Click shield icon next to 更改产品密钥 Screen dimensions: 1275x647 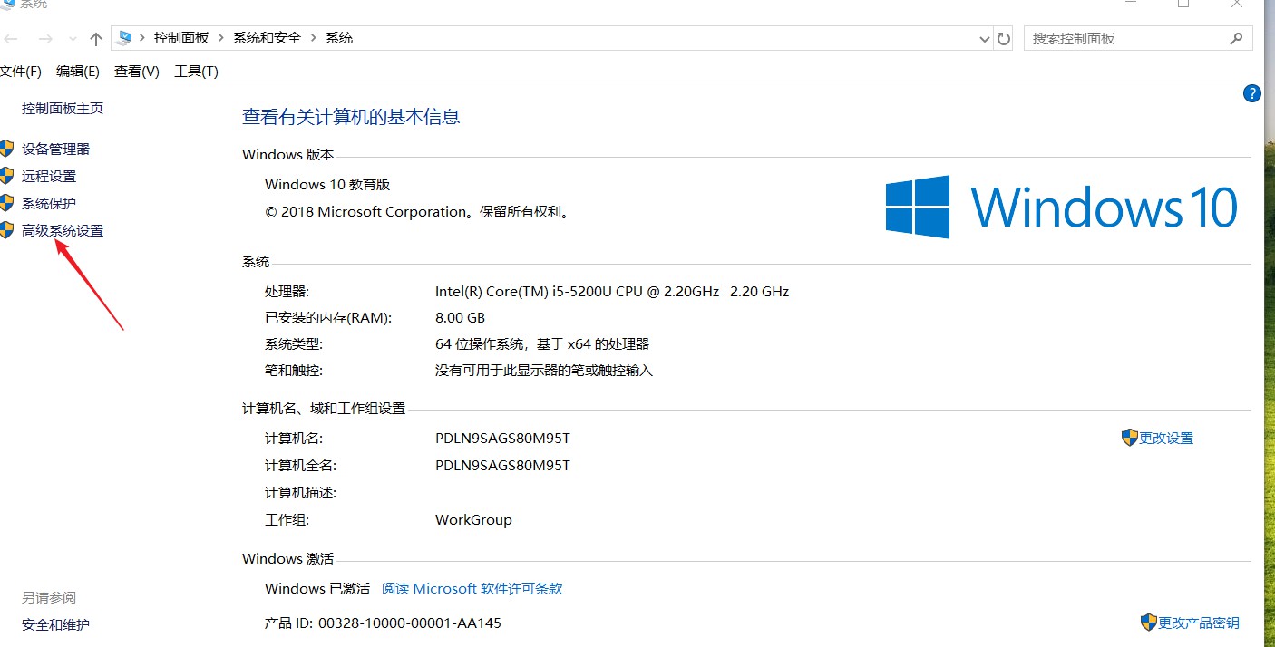[1149, 623]
